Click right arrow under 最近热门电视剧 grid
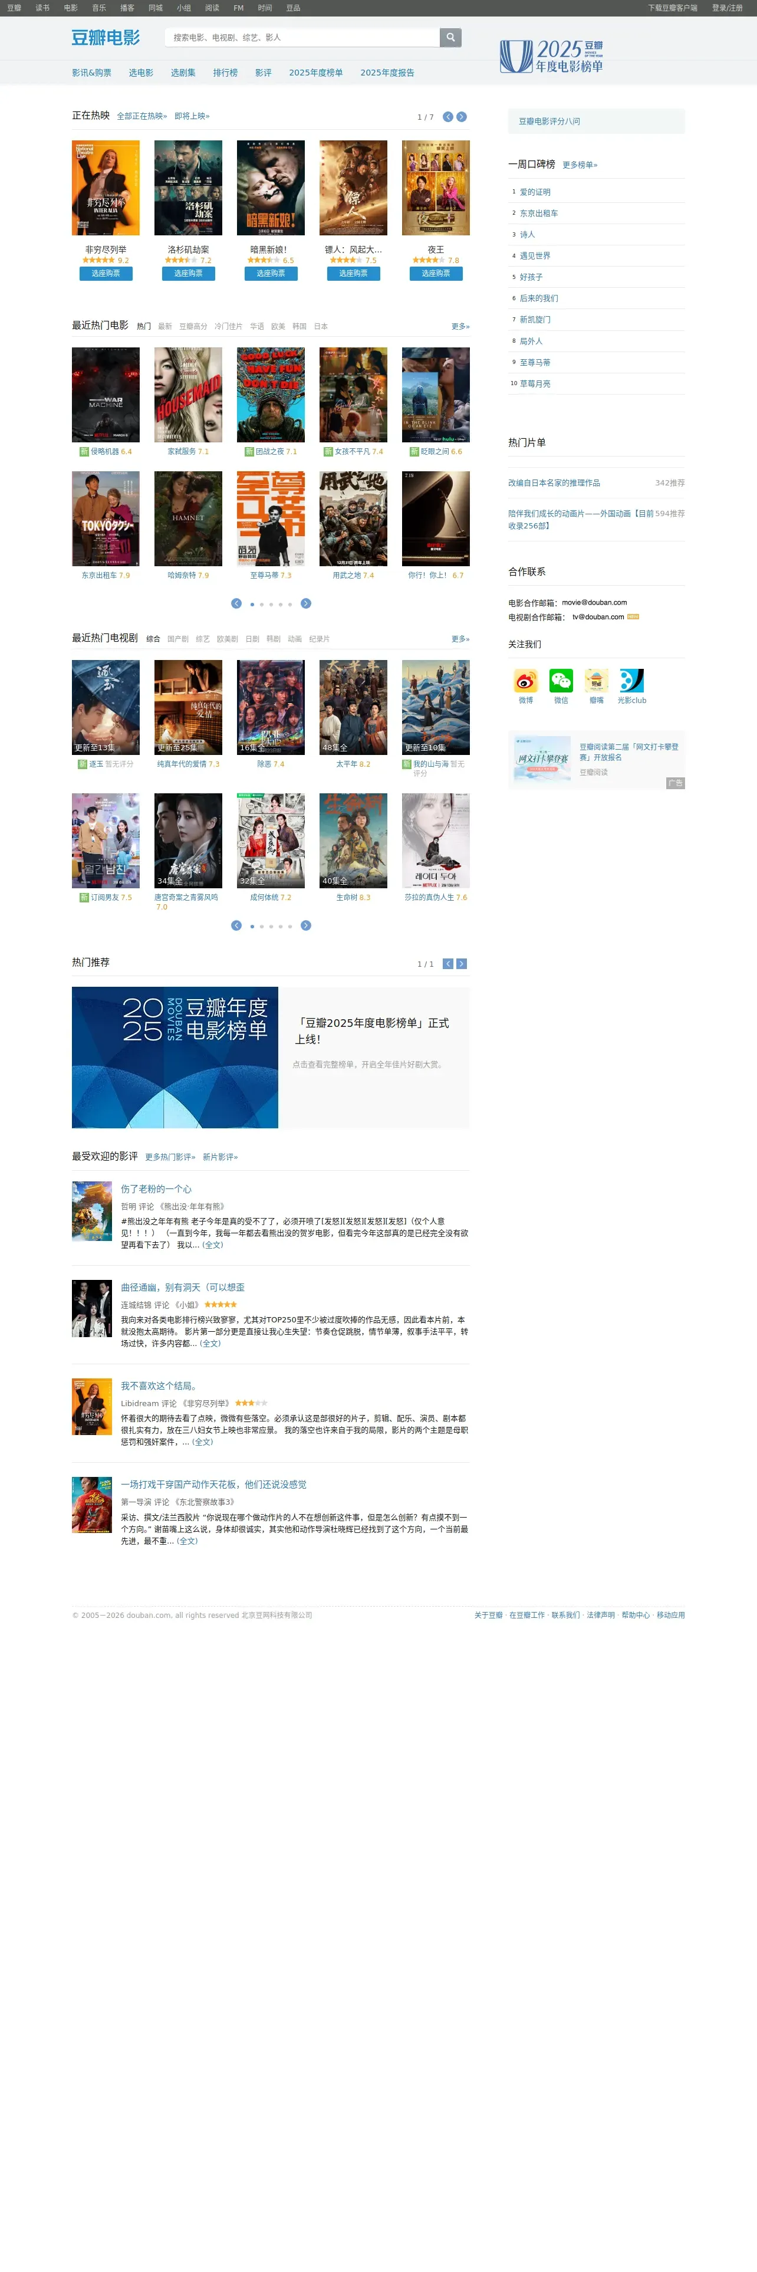Image resolution: width=757 pixels, height=2272 pixels. click(x=306, y=925)
